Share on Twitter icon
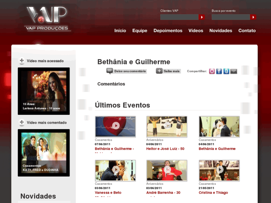This screenshot has height=203, width=271. [x=226, y=71]
